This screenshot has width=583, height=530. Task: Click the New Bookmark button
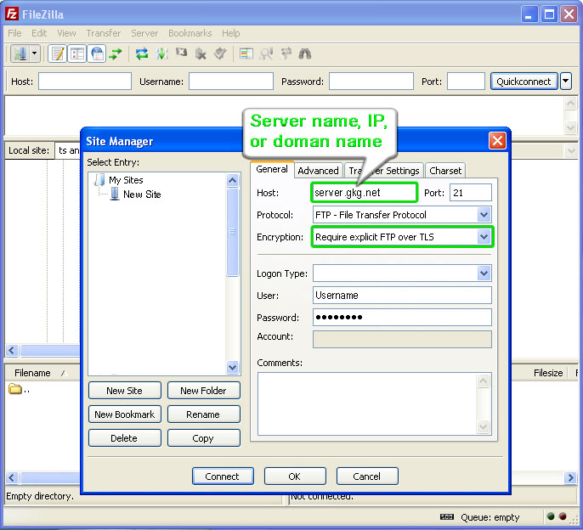point(125,414)
